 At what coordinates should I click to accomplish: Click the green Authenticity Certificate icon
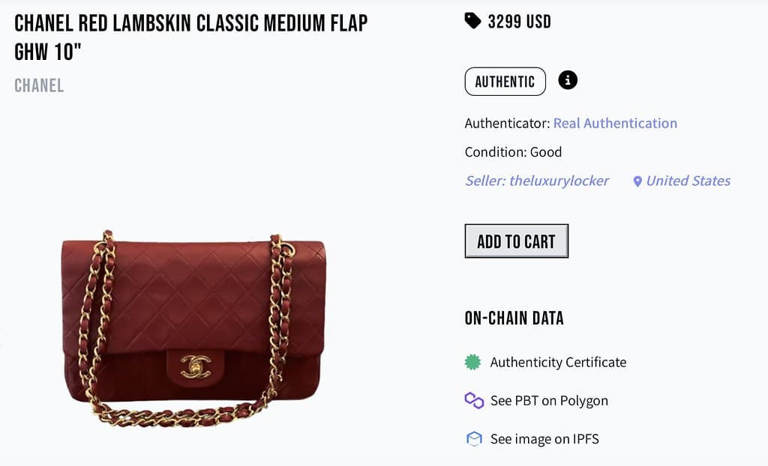pos(471,362)
